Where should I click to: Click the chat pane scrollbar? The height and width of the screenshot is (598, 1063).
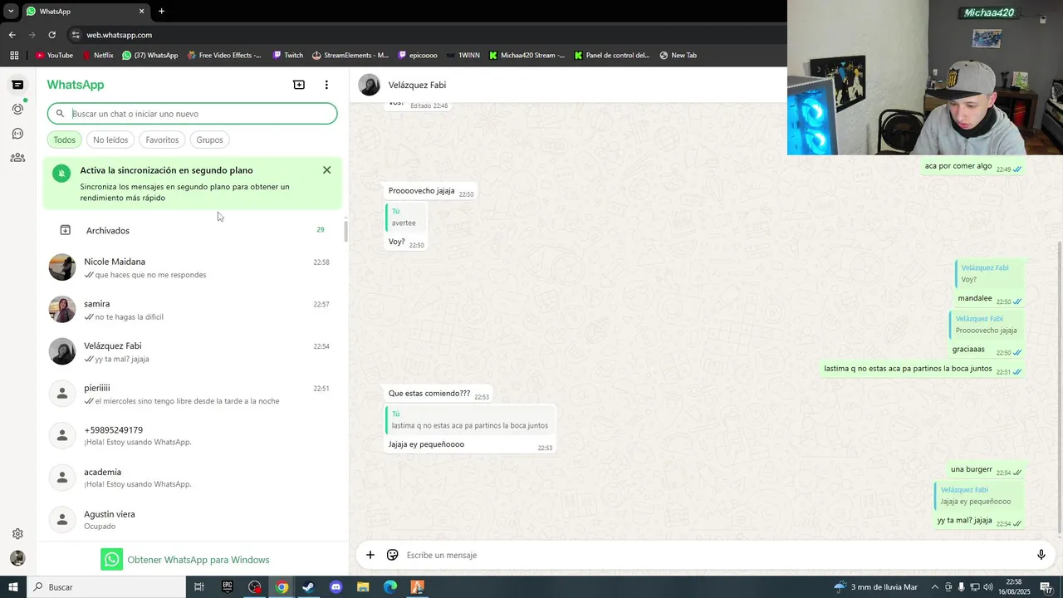(x=1059, y=387)
